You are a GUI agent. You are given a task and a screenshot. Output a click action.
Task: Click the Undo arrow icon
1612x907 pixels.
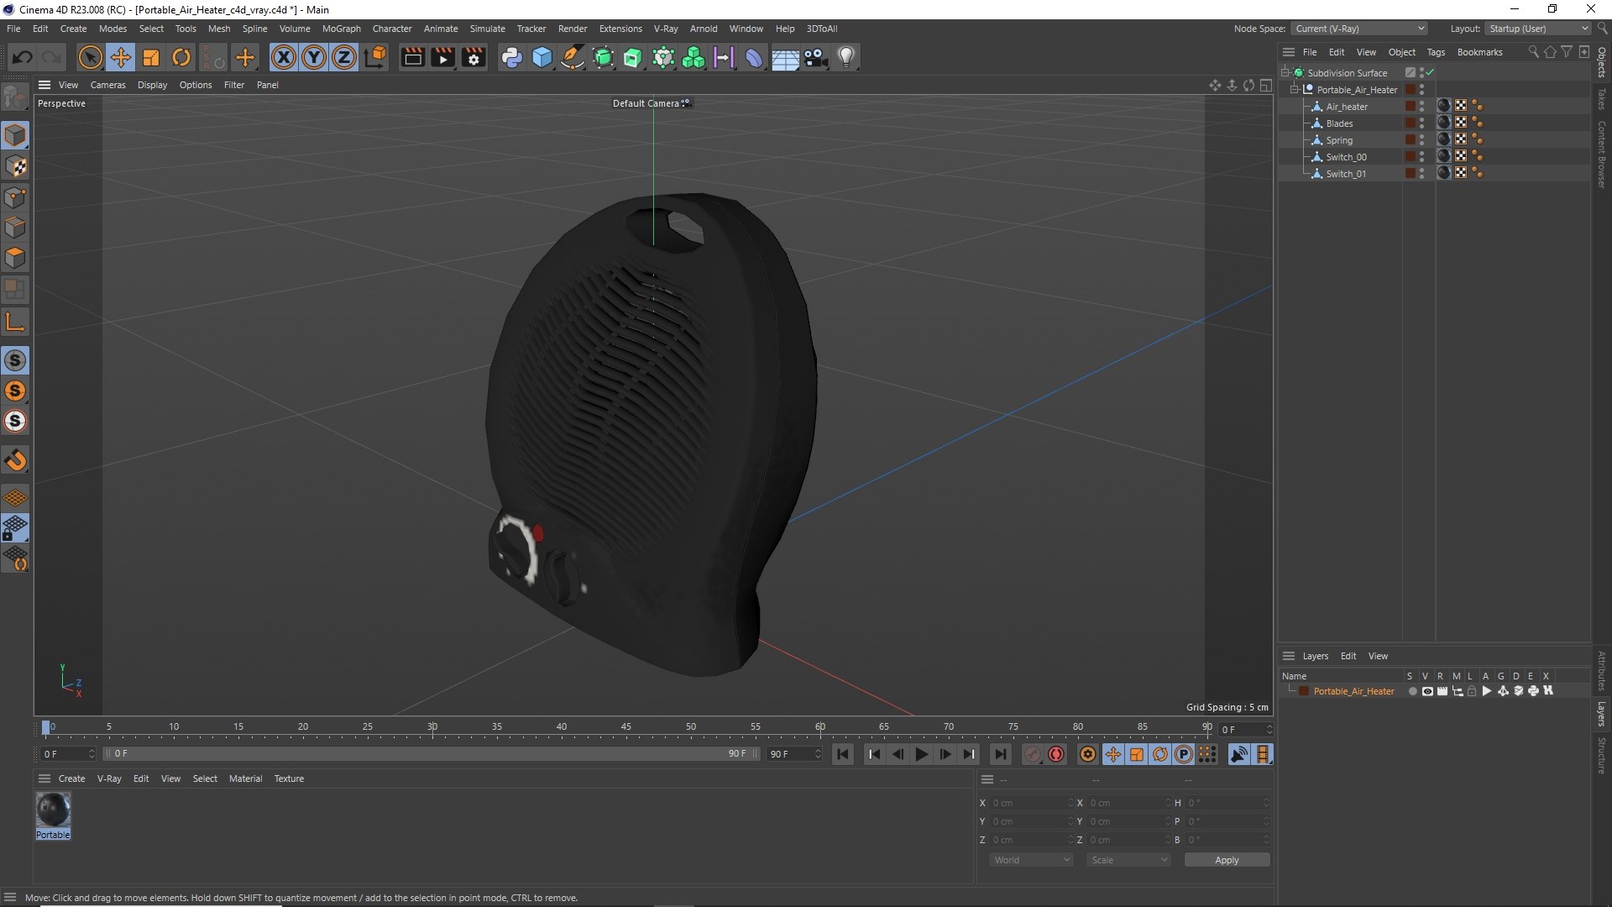[x=23, y=57]
